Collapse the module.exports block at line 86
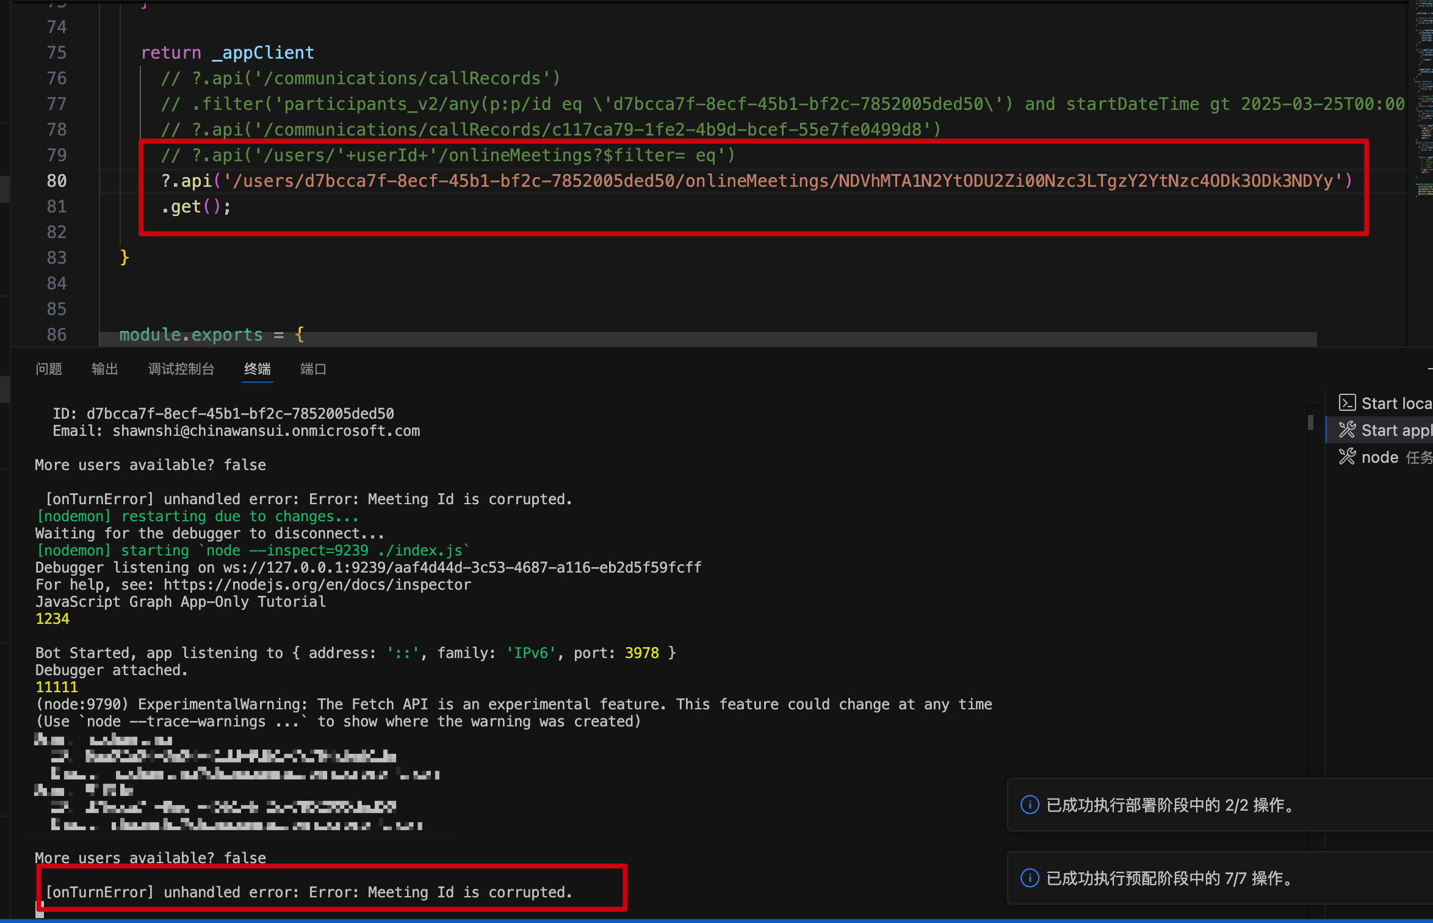1433x923 pixels. click(x=85, y=335)
